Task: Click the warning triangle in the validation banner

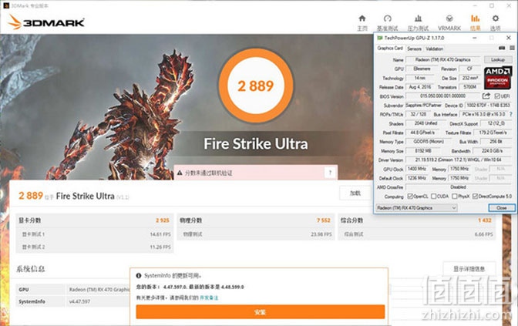Action: click(180, 173)
